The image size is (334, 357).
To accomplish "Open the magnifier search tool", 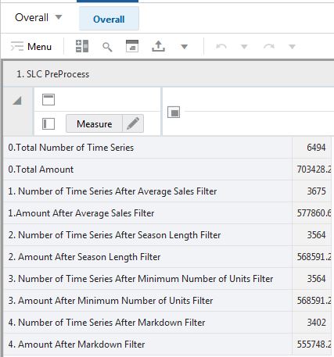I will pos(107,47).
